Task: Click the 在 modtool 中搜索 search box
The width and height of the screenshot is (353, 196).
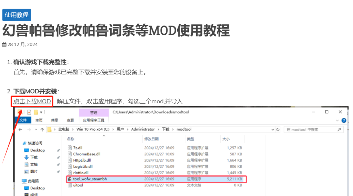Action: pyautogui.click(x=314, y=130)
